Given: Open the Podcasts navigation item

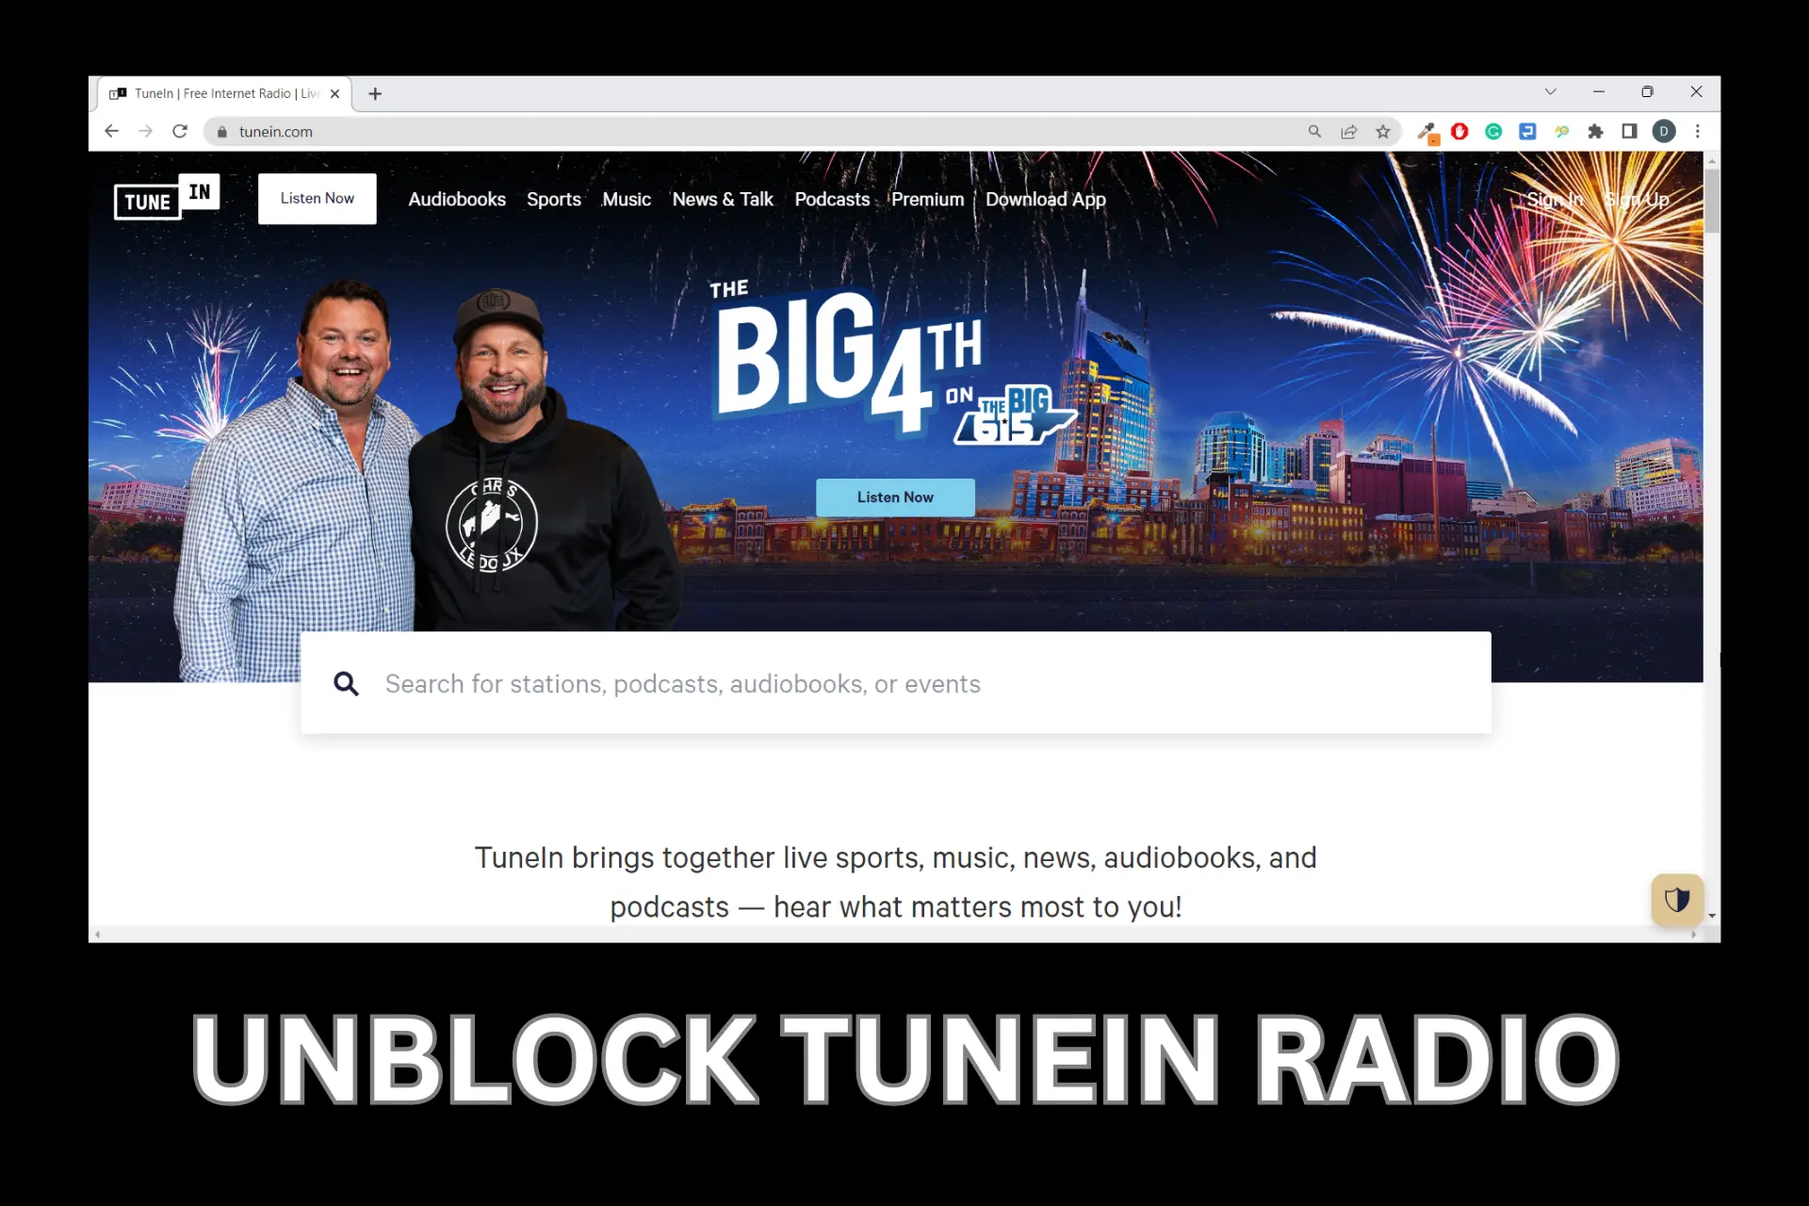Looking at the screenshot, I should tap(831, 200).
